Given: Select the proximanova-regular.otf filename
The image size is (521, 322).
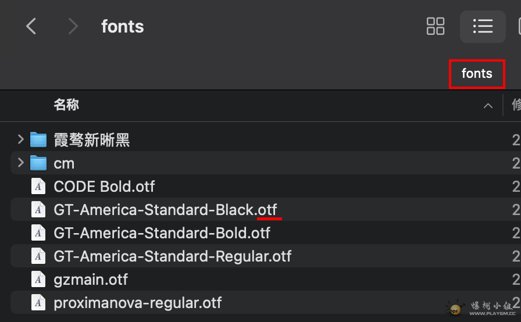Looking at the screenshot, I should click(137, 303).
